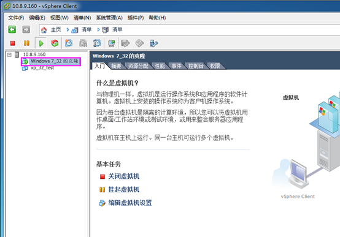This screenshot has height=237, width=340.
Task: Select Windows 7_32 的克隆 in the tree
Action: click(x=55, y=61)
